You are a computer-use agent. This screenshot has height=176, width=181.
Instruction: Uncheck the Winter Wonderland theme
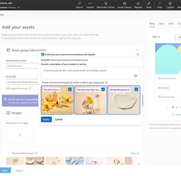pyautogui.click(x=136, y=89)
